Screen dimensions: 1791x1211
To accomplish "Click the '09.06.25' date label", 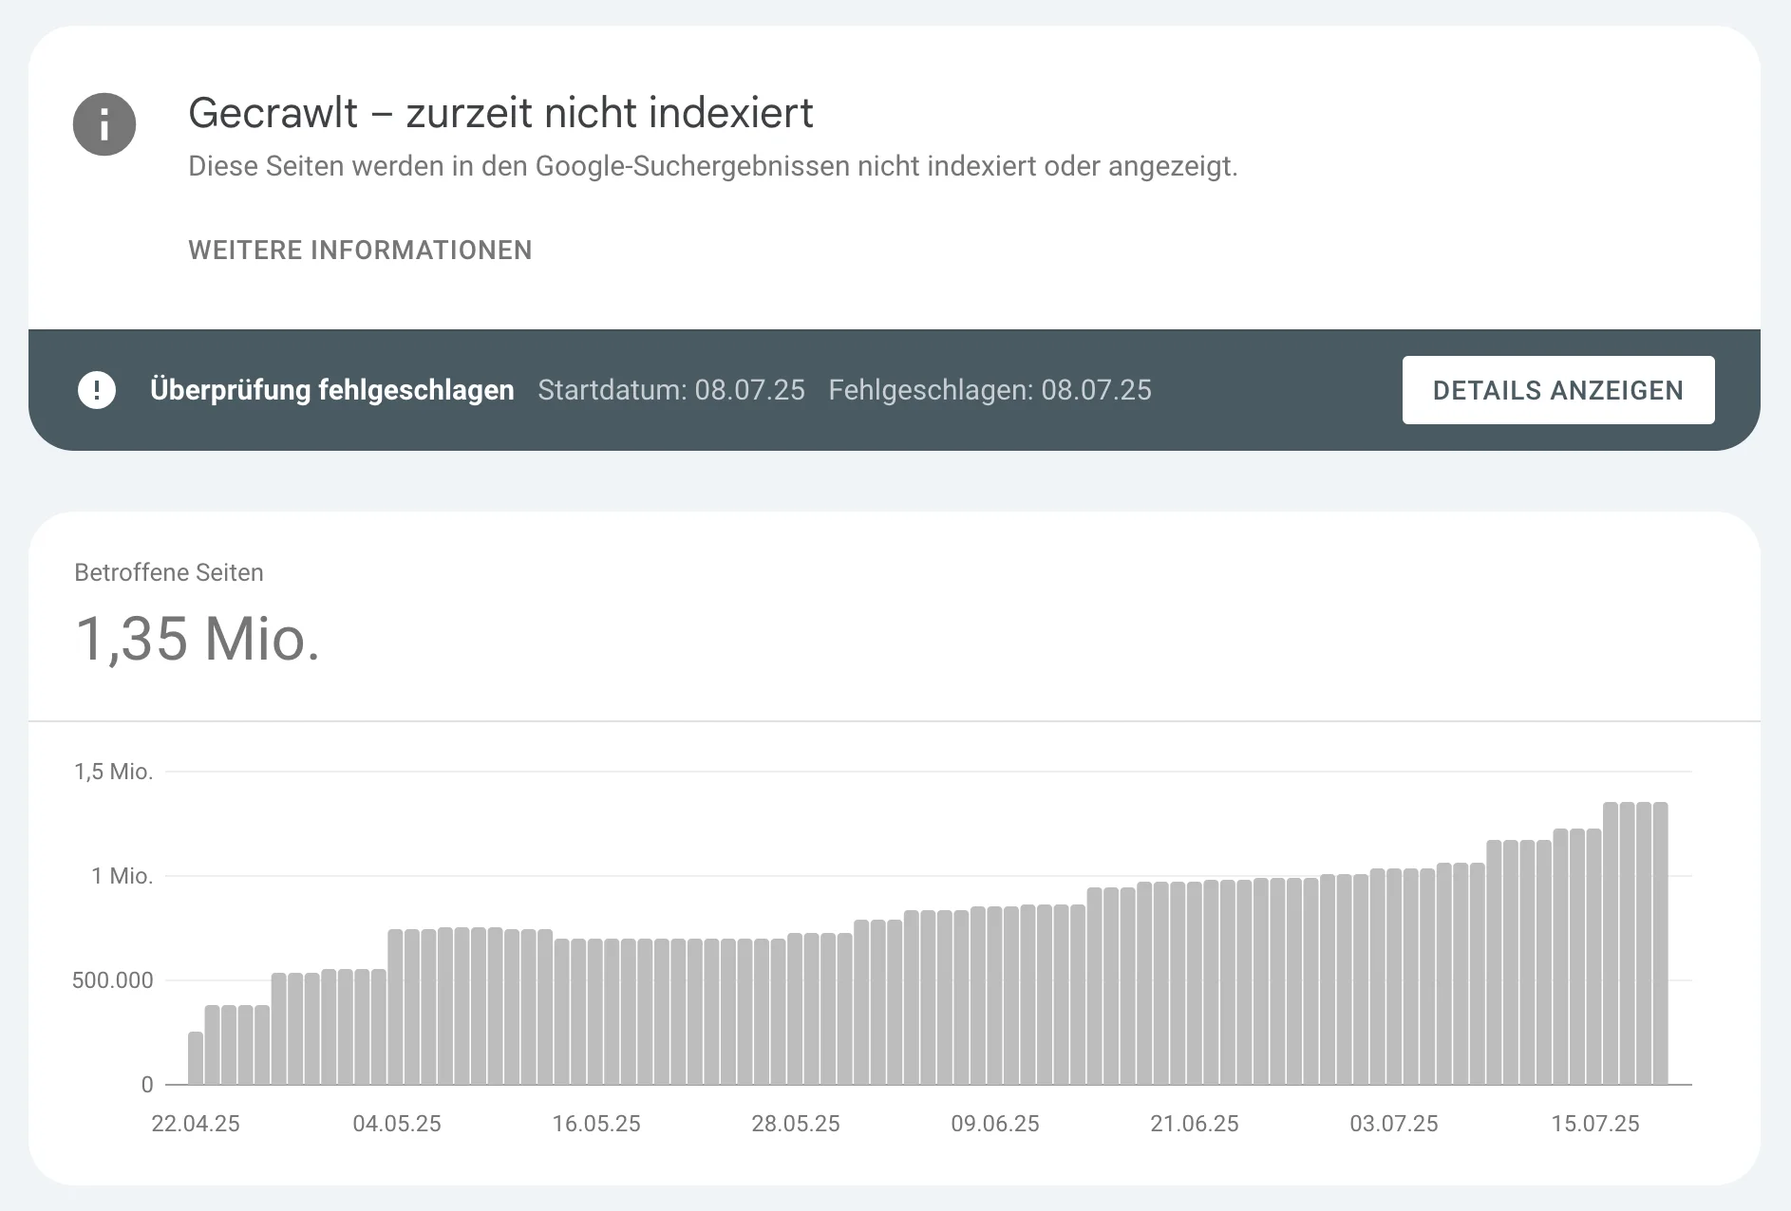I will [995, 1124].
